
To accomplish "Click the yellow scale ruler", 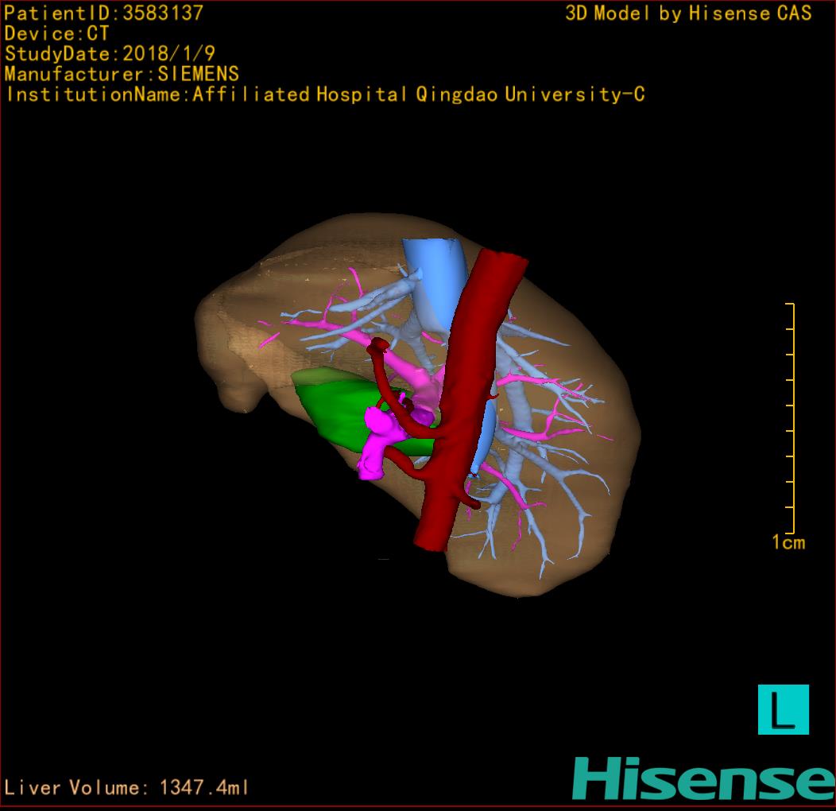I will coord(791,418).
